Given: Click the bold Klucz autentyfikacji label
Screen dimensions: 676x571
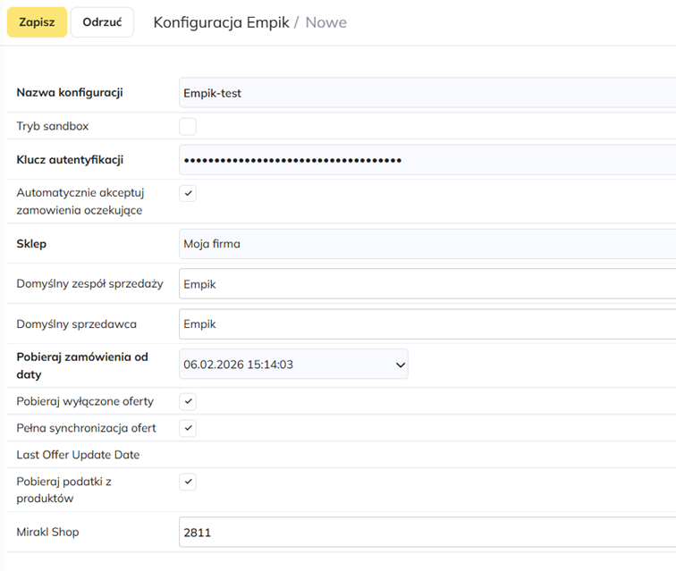Looking at the screenshot, I should coord(70,160).
